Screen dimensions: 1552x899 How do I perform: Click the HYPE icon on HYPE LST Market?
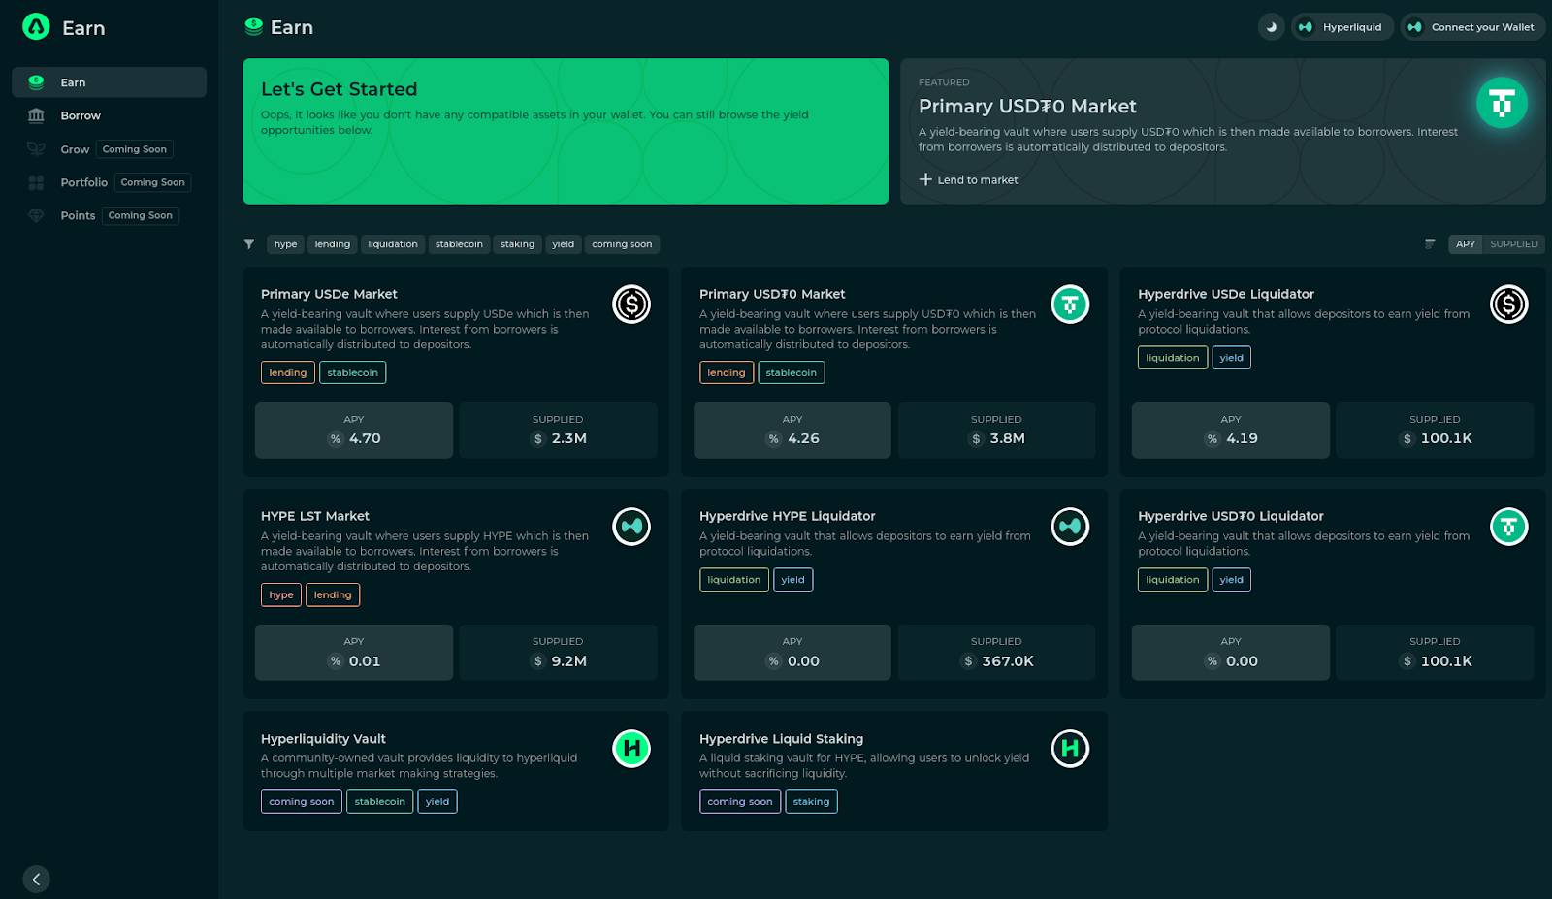pyautogui.click(x=631, y=527)
